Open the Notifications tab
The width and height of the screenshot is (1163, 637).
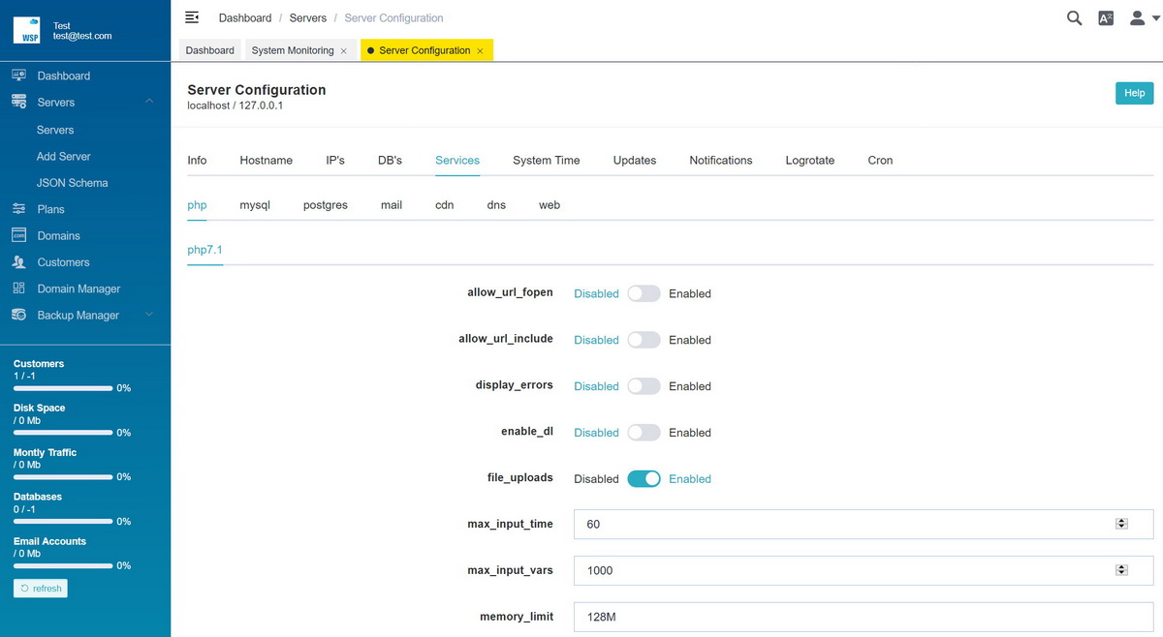[x=721, y=161]
